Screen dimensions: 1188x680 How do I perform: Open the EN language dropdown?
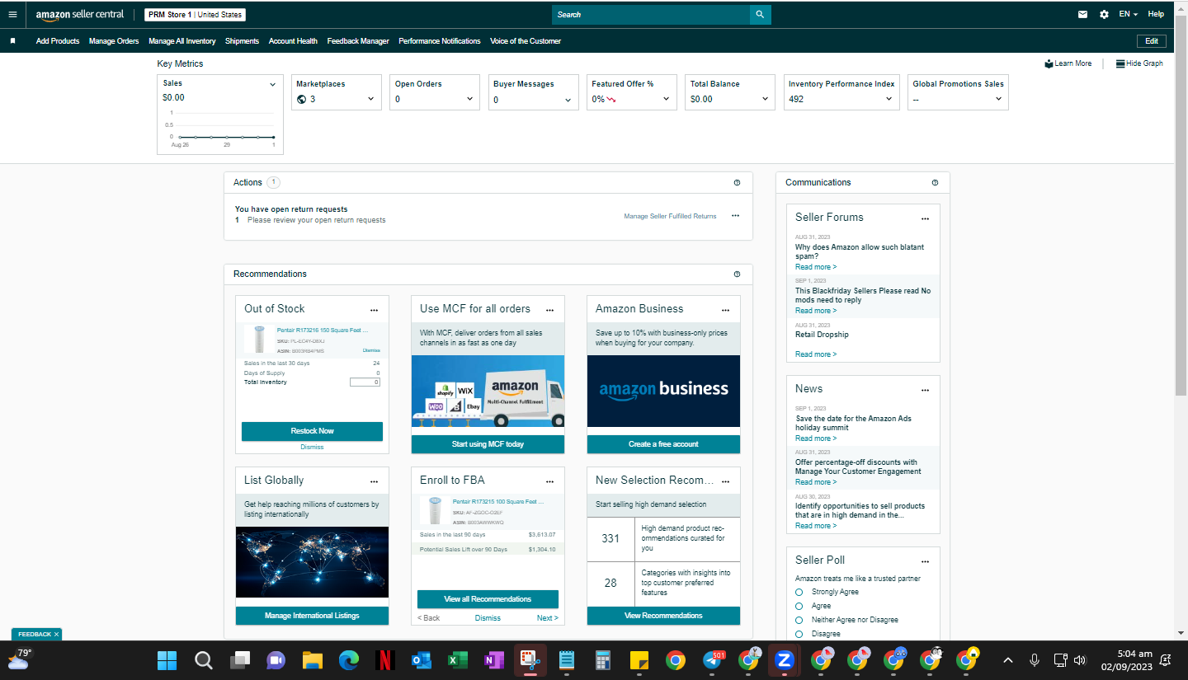click(1129, 14)
